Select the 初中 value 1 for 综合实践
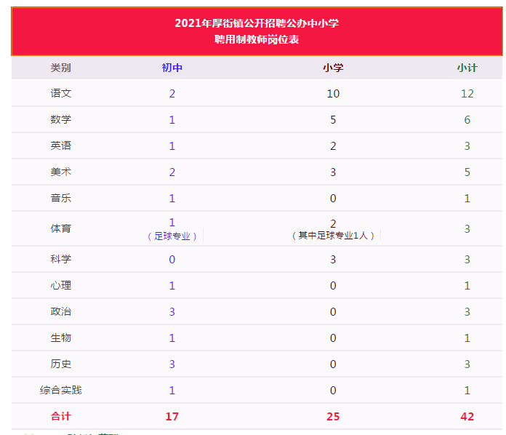The height and width of the screenshot is (435, 506). (172, 391)
